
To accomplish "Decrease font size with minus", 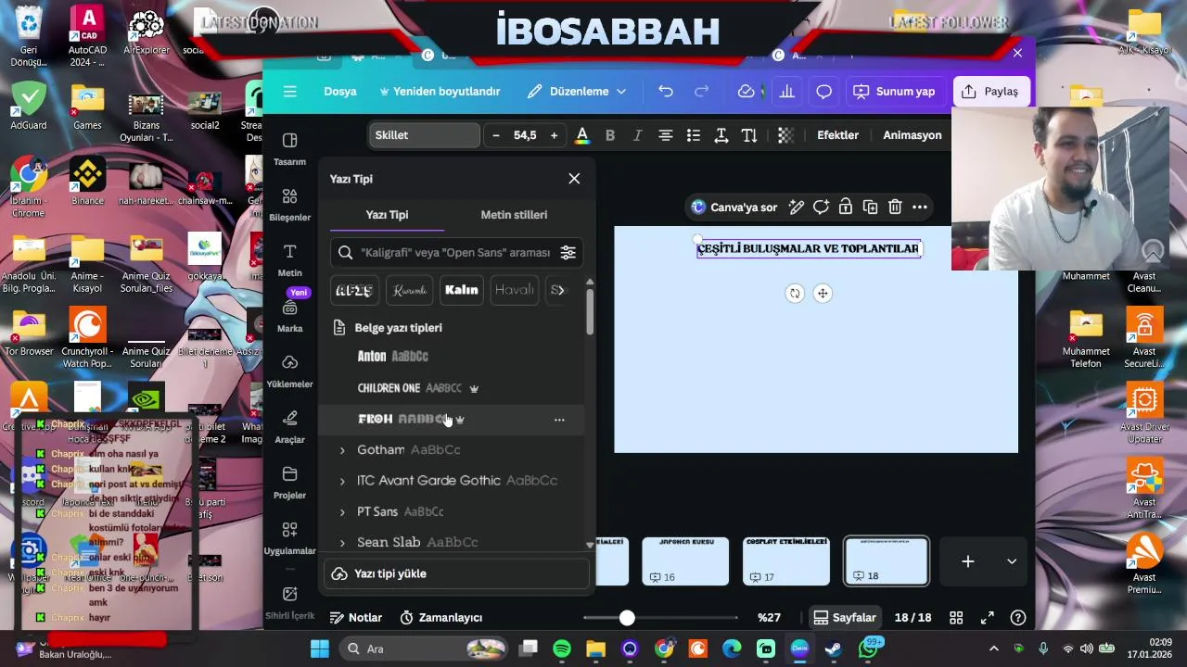I will tap(496, 135).
